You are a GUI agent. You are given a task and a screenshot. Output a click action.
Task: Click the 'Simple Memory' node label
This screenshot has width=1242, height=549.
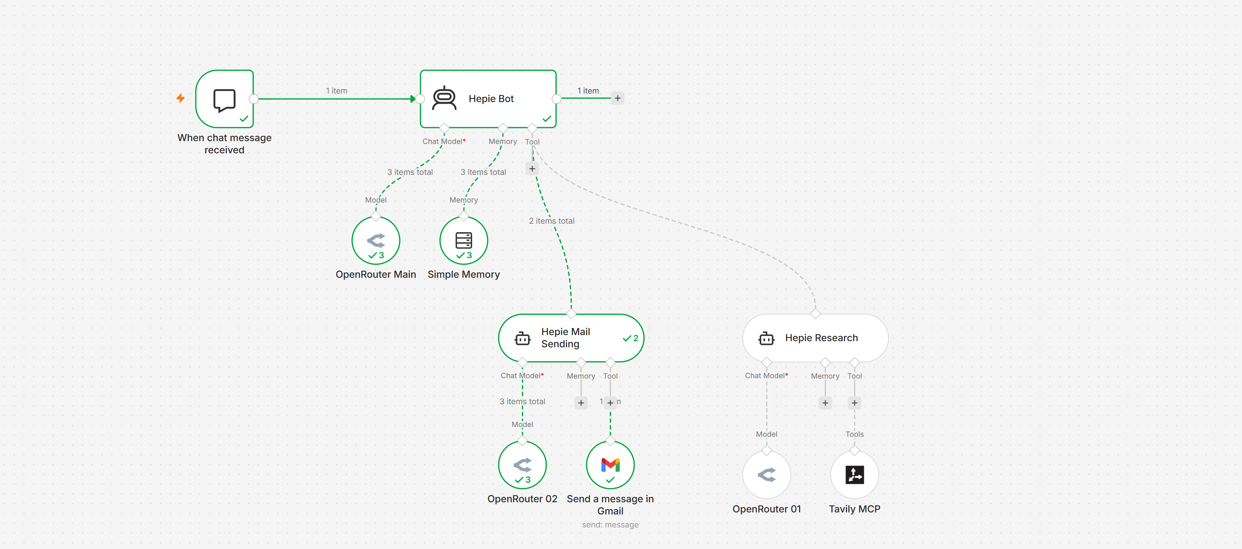point(463,274)
